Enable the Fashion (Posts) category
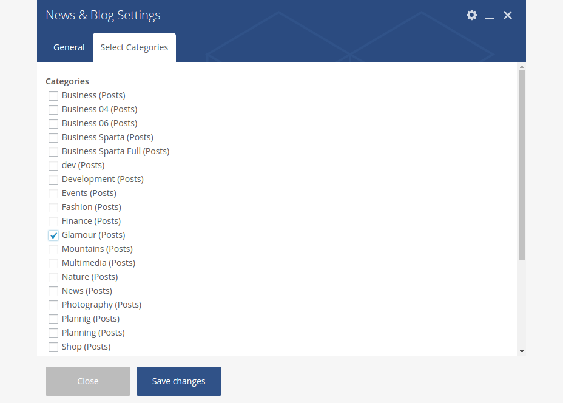Screen dimensions: 563x403 53,208
